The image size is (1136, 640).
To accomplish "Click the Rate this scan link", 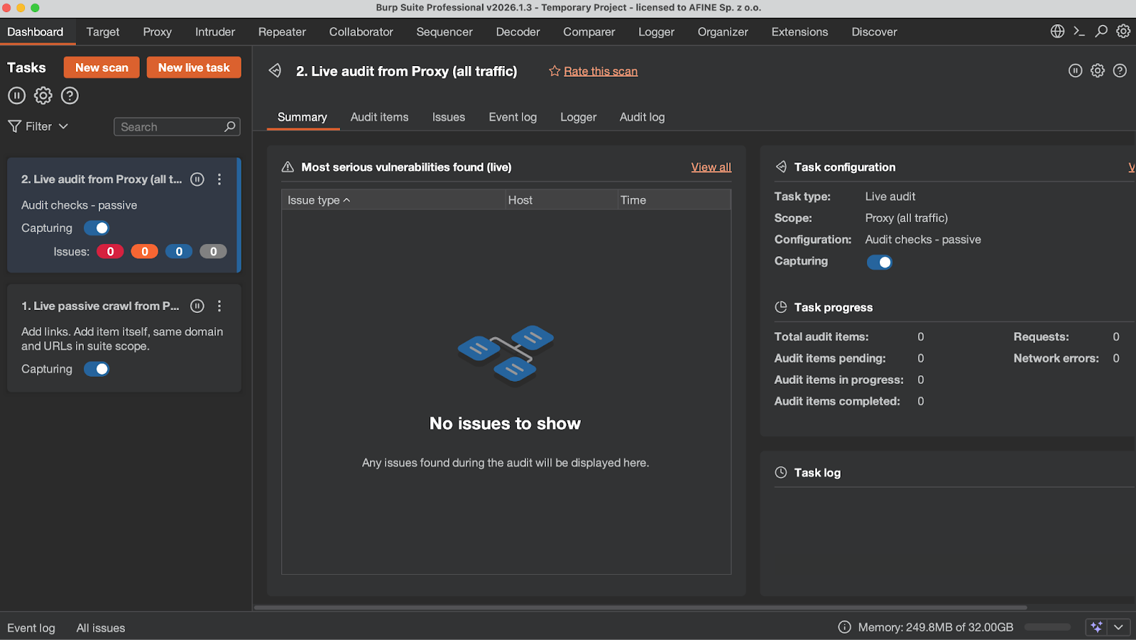I will 601,71.
